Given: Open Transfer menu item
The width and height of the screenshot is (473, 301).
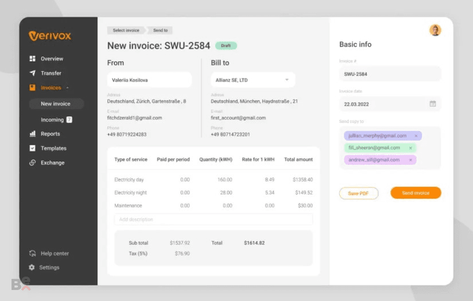Looking at the screenshot, I should [51, 73].
